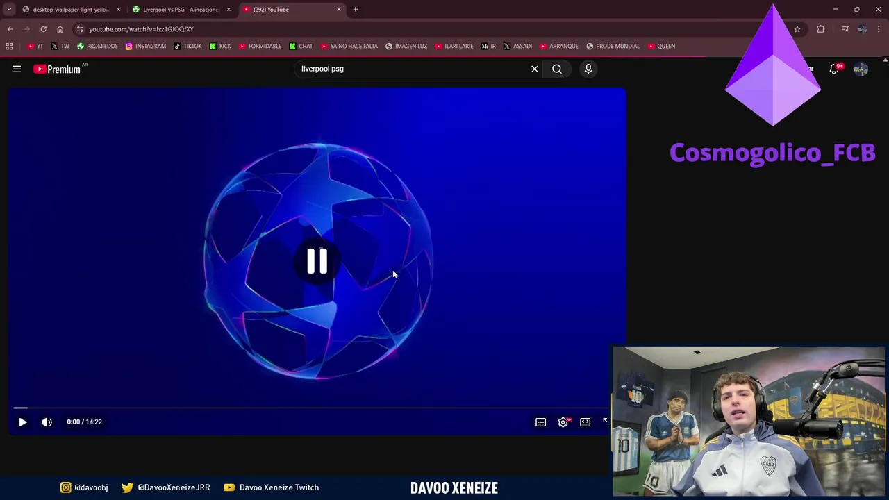
Task: Open tab search dropdown arrow
Action: click(9, 10)
